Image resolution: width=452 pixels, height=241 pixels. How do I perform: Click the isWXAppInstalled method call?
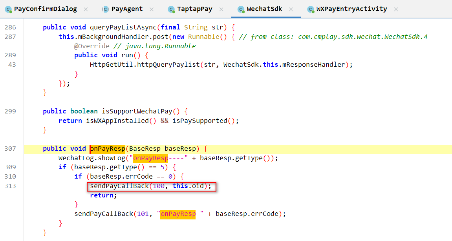118,121
